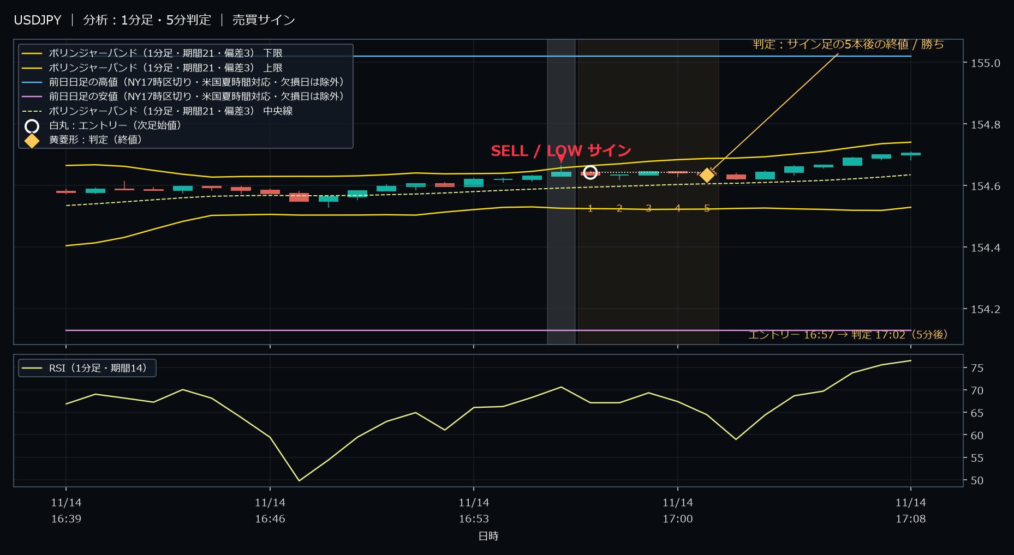Image resolution: width=1014 pixels, height=555 pixels.
Task: Click the 11/14 16:53 time axis label
Action: (474, 511)
